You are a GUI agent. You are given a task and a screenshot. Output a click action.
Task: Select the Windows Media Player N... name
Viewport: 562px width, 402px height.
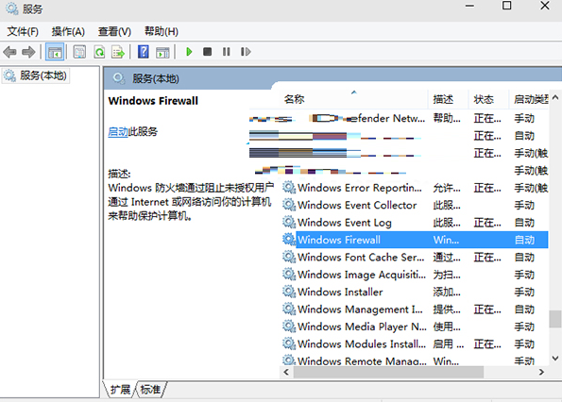[x=362, y=327]
